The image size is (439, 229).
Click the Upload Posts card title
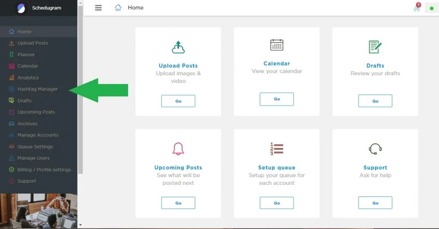coord(178,66)
